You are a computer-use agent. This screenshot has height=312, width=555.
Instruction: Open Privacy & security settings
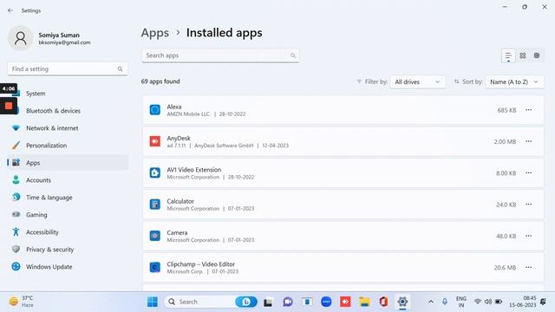[x=68, y=250]
